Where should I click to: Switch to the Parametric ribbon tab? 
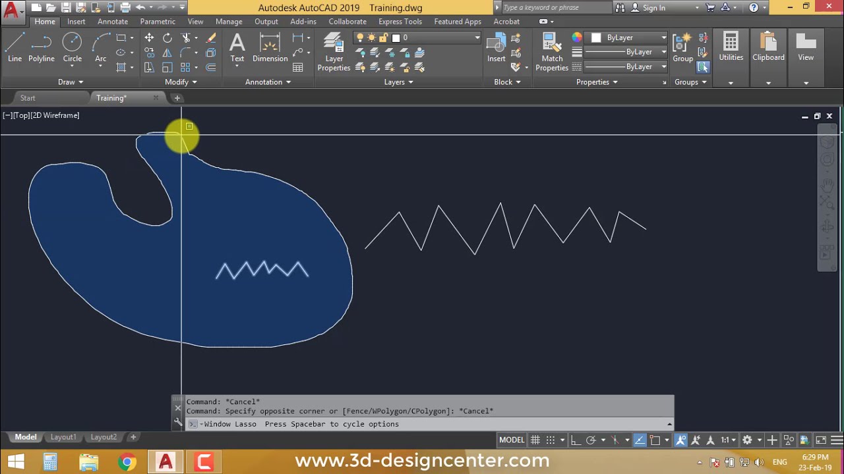click(x=158, y=22)
